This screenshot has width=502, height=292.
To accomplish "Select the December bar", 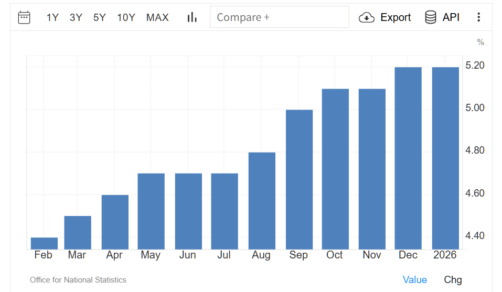I will 408,158.
